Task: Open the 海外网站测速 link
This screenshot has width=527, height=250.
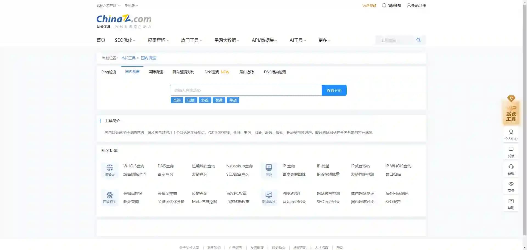Action: [397, 193]
